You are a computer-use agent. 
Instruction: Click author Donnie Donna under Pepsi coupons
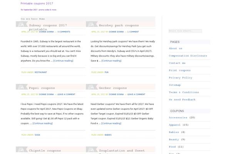(x=47, y=94)
